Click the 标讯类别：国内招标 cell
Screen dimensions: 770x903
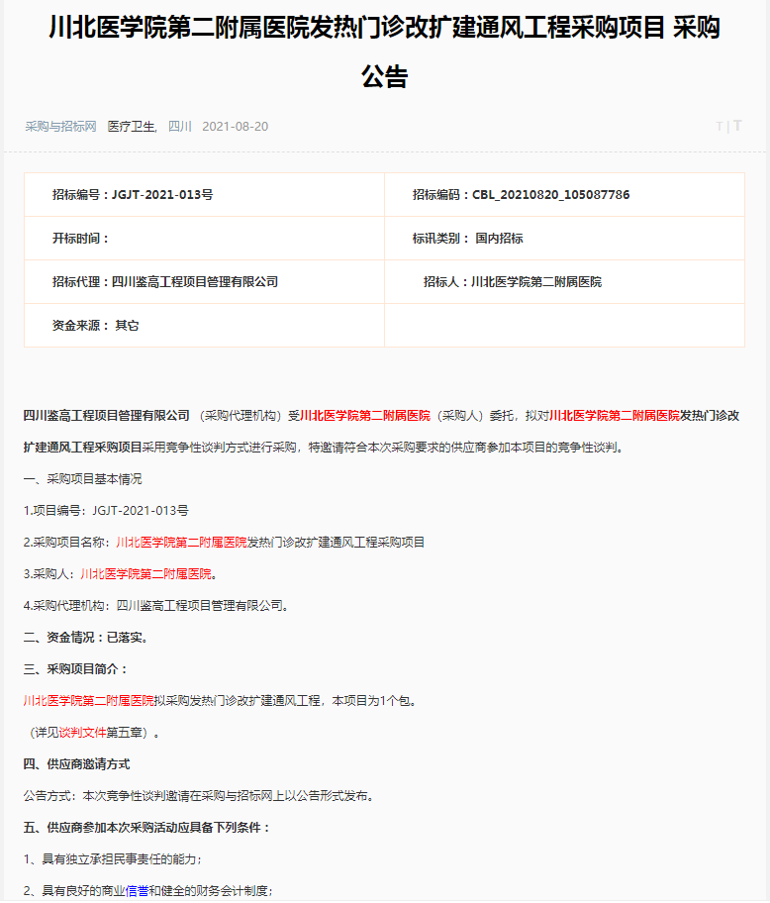coord(564,239)
